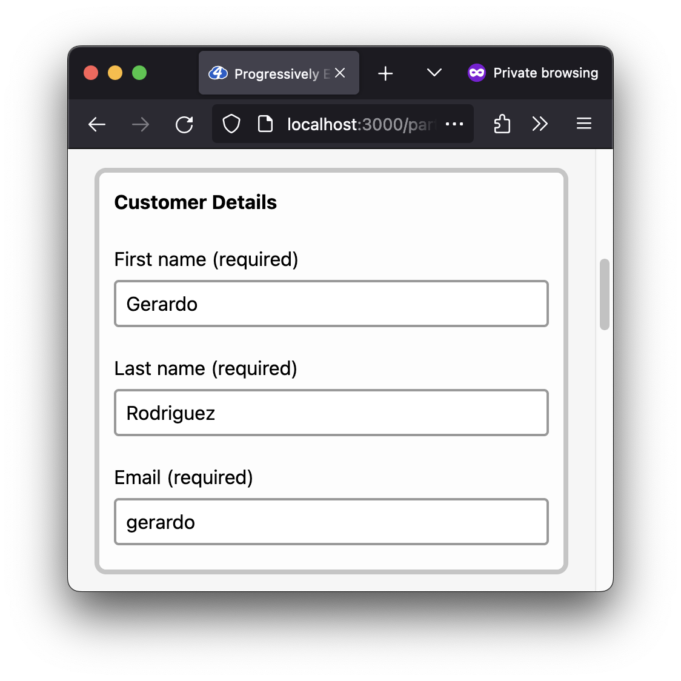Image resolution: width=681 pixels, height=681 pixels.
Task: Open the shield tracking protection panel
Action: tap(231, 124)
